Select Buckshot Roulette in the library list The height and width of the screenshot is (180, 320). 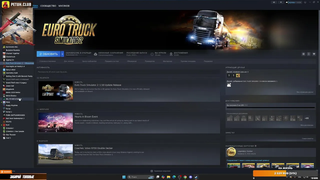pos(13,50)
